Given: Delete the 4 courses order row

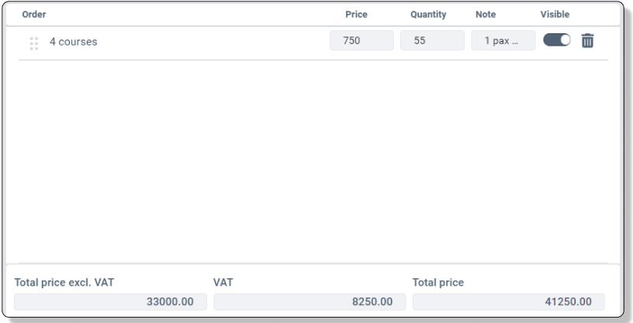Looking at the screenshot, I should [587, 41].
